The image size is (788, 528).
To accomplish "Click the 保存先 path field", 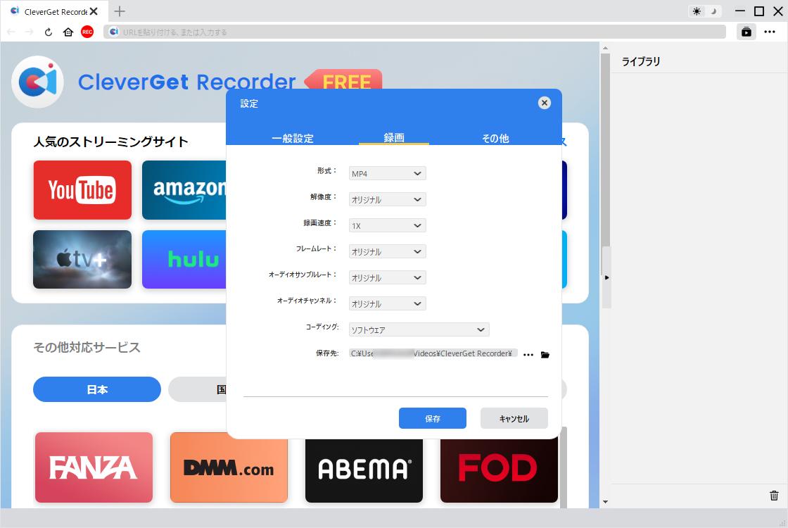I will pos(433,353).
